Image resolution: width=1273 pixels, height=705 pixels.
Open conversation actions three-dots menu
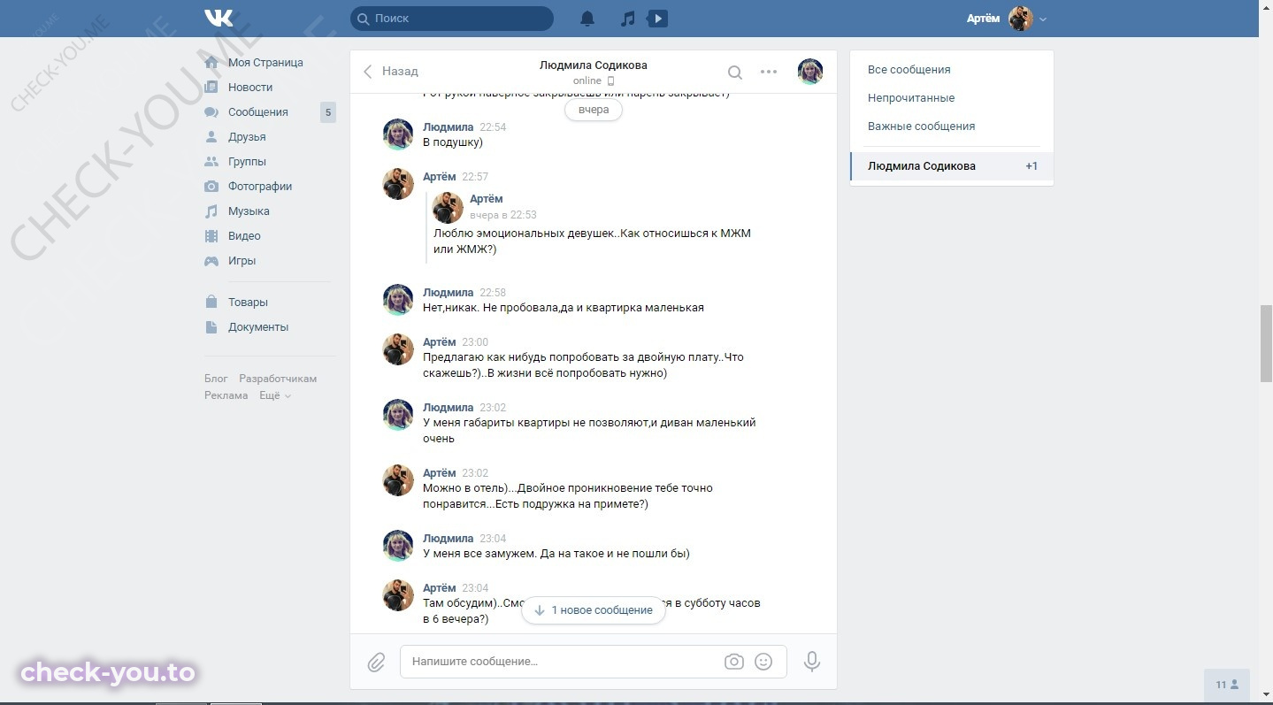point(769,72)
